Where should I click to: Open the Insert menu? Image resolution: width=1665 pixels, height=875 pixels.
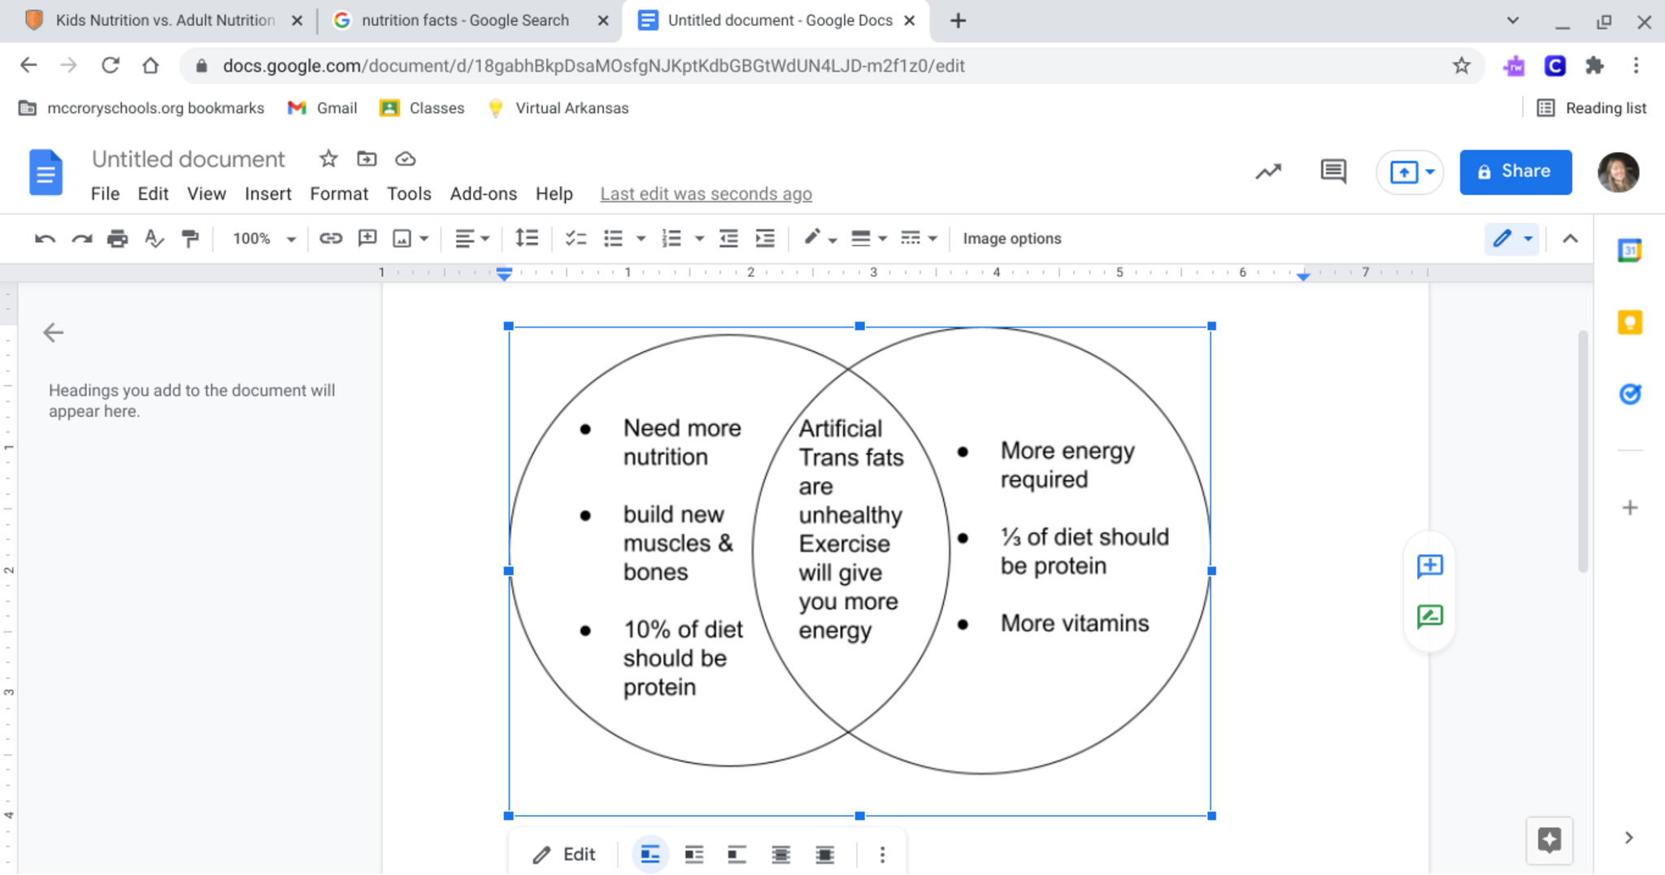coord(267,194)
